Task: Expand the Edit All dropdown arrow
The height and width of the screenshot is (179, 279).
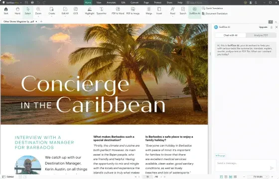Action: [65, 16]
